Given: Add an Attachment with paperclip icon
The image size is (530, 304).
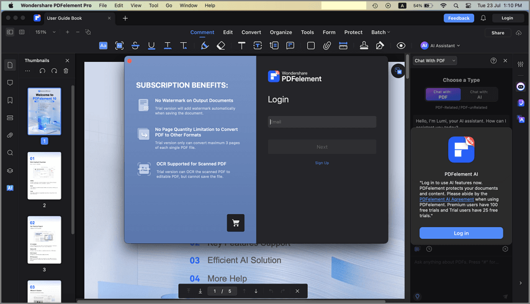Looking at the screenshot, I should click(x=326, y=46).
